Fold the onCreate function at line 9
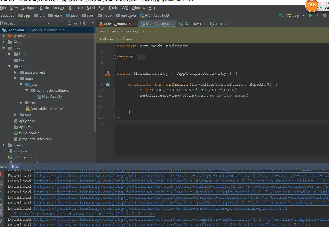Screen dimensions: 329x227 (x=115, y=84)
